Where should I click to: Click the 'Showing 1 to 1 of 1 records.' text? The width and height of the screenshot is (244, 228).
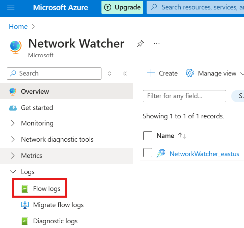(183, 116)
